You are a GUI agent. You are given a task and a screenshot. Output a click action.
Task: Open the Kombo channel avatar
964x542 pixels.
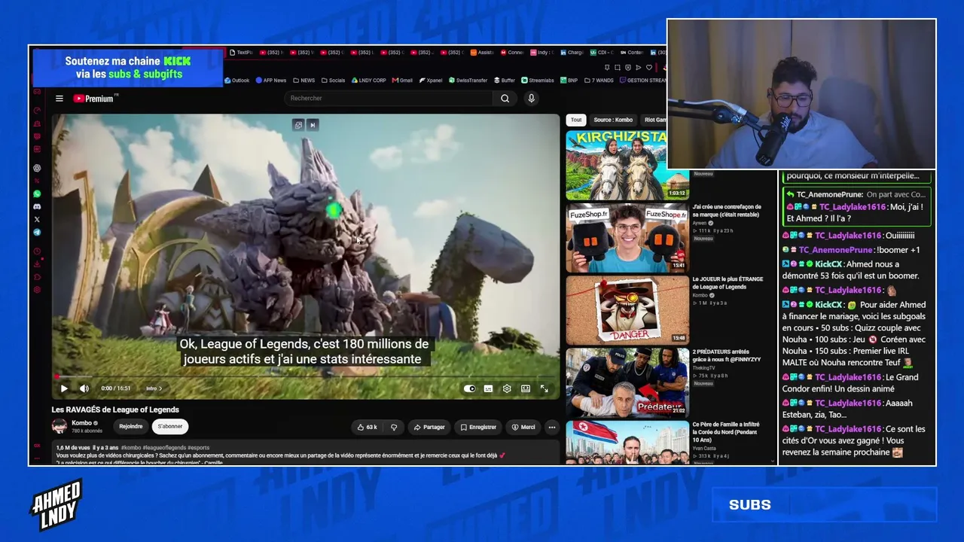59,427
